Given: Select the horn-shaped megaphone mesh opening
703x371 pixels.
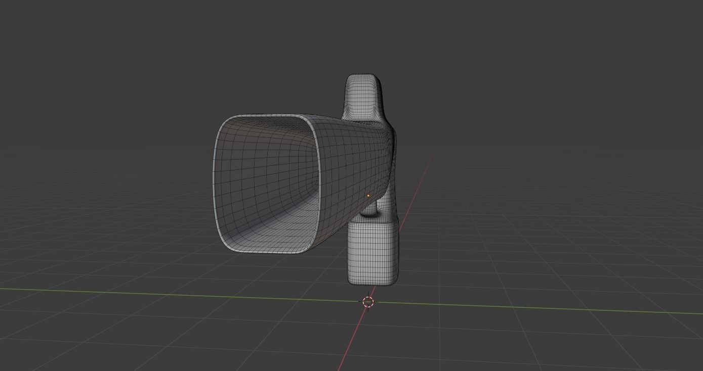Looking at the screenshot, I should 267,184.
